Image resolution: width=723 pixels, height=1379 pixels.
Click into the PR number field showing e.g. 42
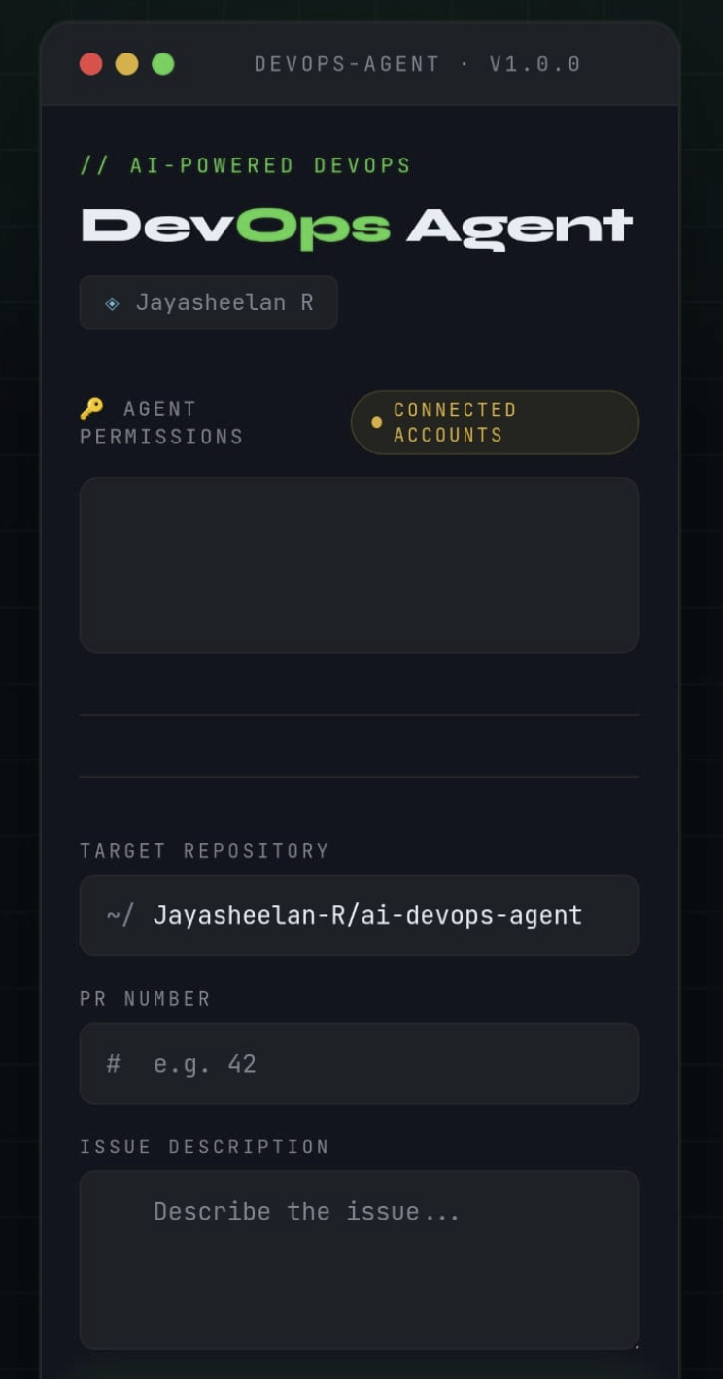click(x=360, y=1063)
